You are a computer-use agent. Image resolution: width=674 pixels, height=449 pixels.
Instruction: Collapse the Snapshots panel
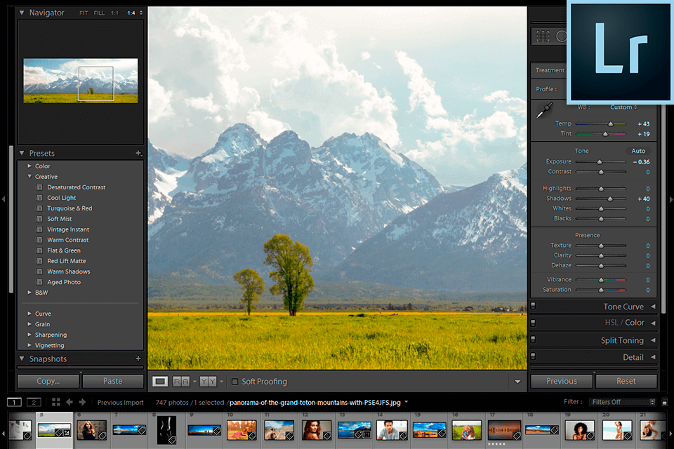(x=22, y=358)
